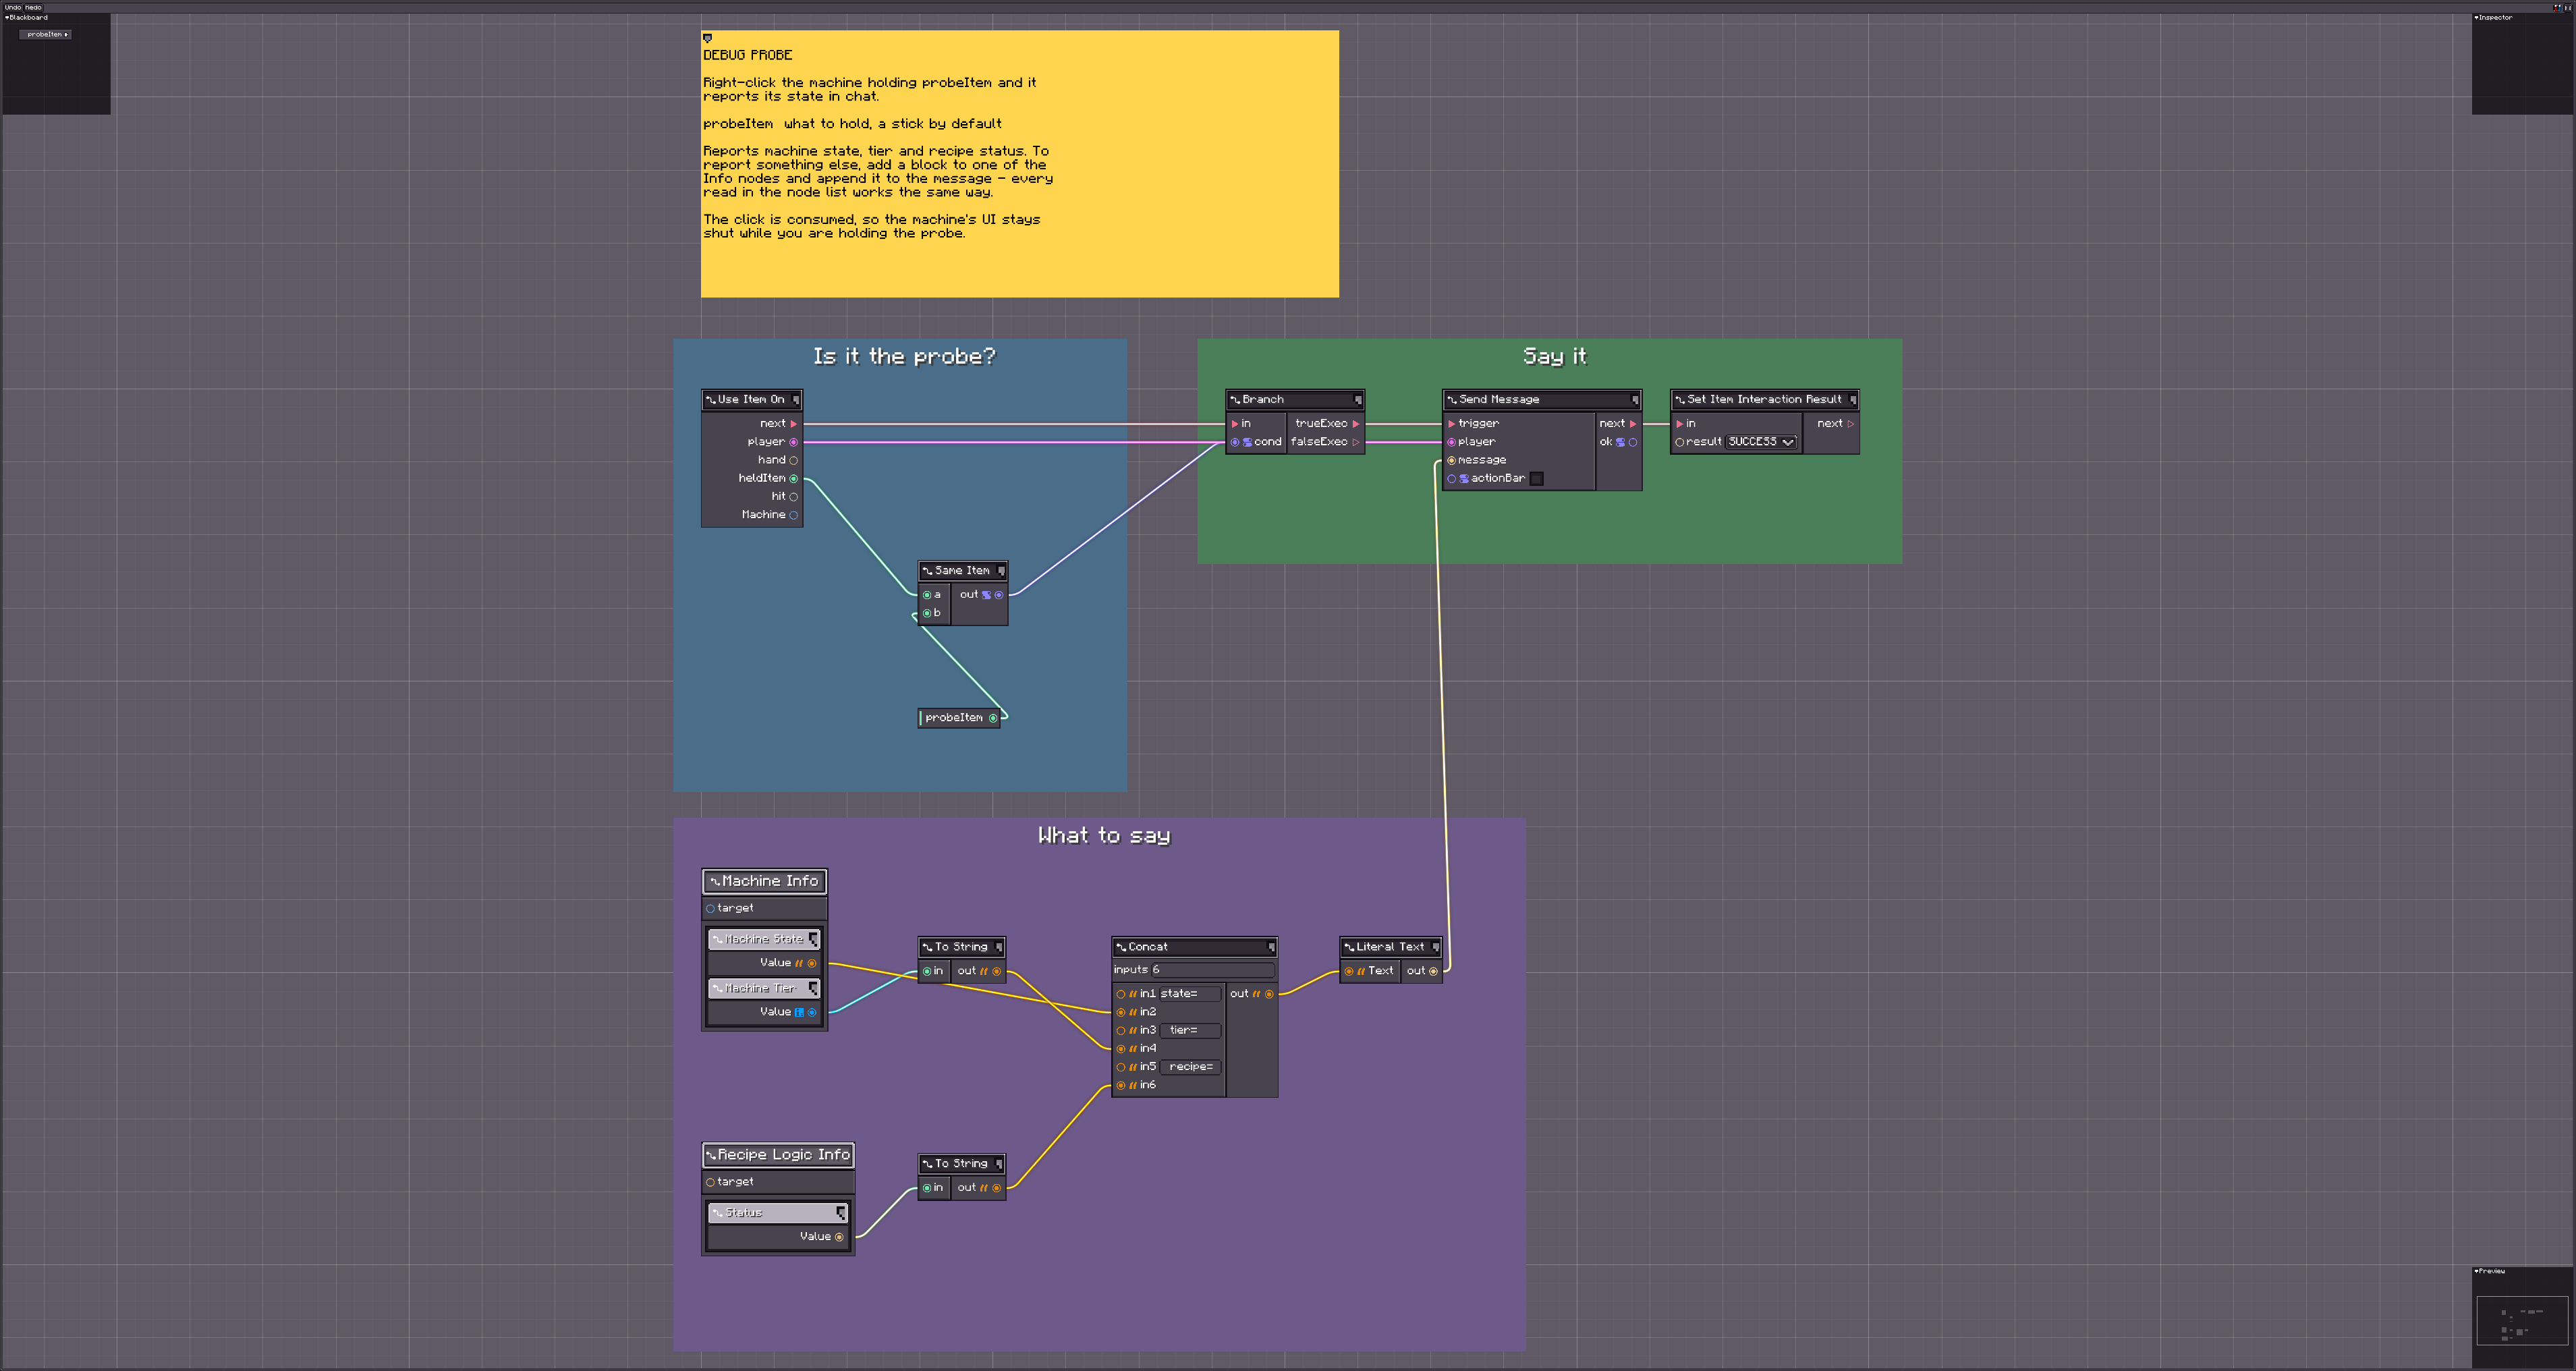Click the Redo button
2576x1371 pixels.
pyautogui.click(x=33, y=7)
